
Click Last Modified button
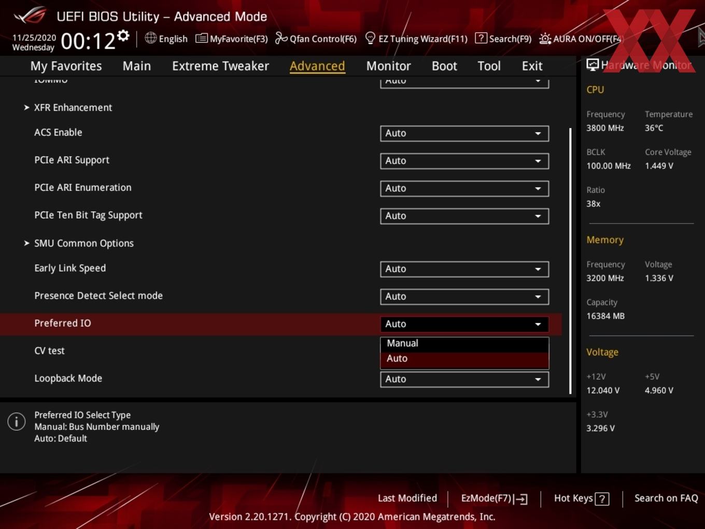click(x=407, y=498)
